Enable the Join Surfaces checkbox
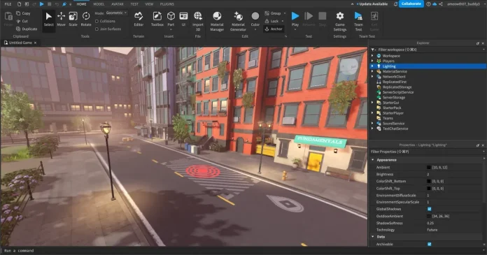The width and height of the screenshot is (487, 255). coord(97,29)
